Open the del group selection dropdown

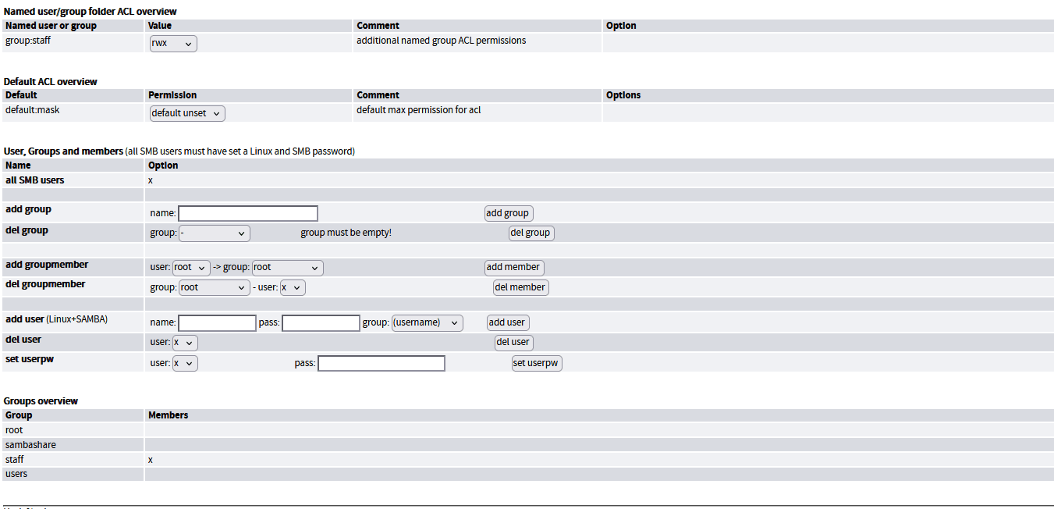click(x=215, y=233)
